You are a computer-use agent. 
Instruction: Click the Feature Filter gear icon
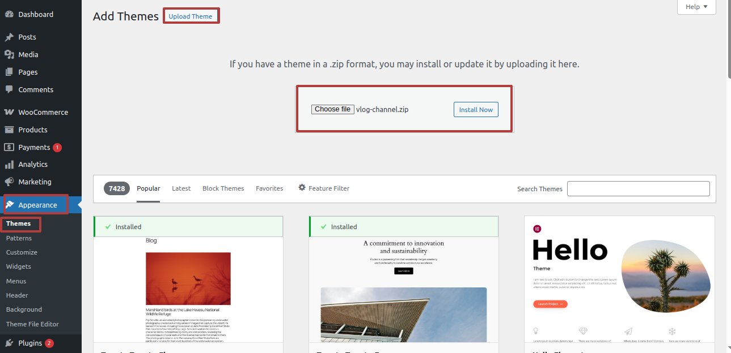pos(302,188)
